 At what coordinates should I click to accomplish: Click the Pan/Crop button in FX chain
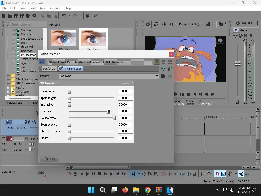(49, 69)
